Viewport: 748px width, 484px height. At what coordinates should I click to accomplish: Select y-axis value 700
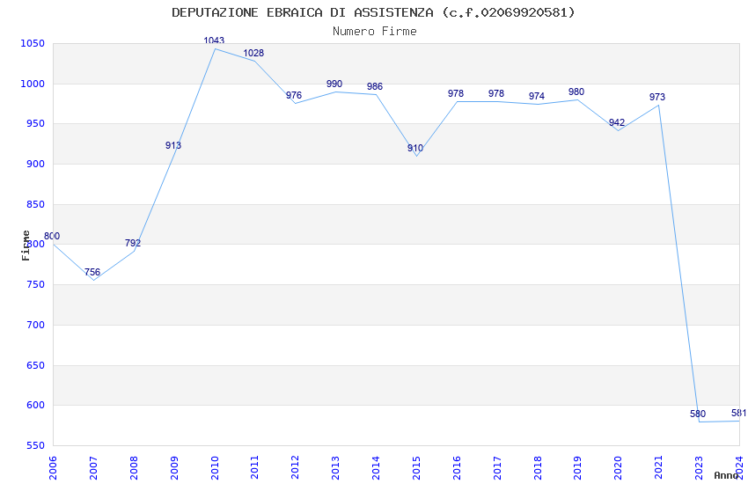pos(35,326)
